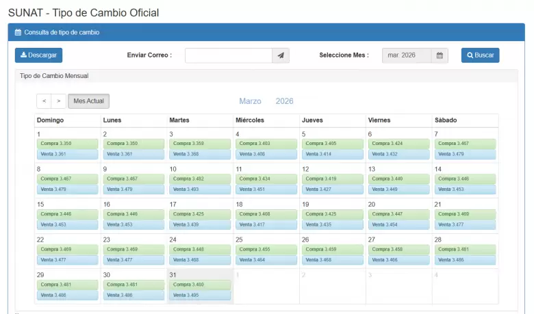Select Compra 3.403 on Wednesday 4
Screen dimensions: 534x314
click(x=266, y=144)
